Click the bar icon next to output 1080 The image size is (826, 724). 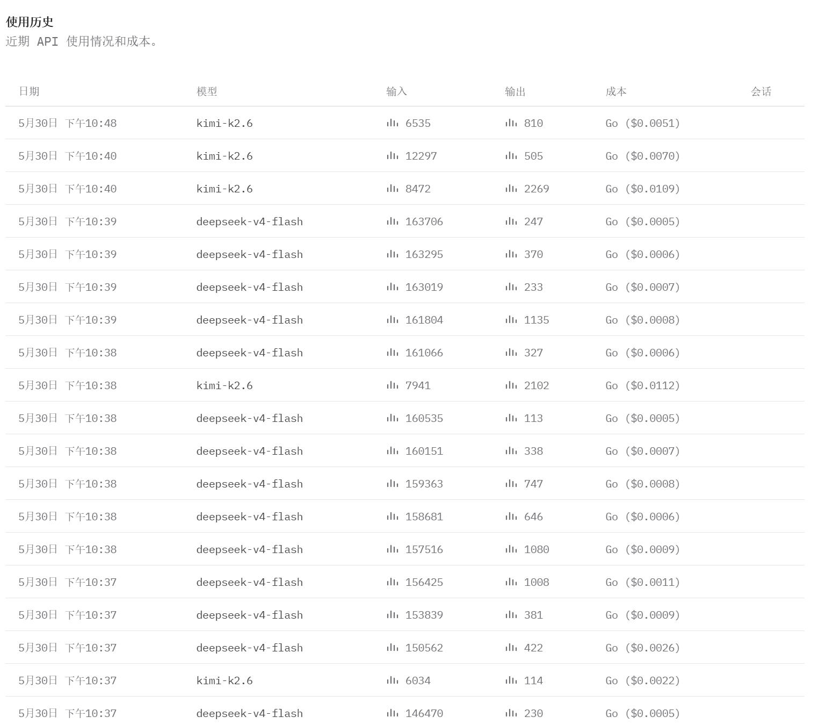coord(511,549)
